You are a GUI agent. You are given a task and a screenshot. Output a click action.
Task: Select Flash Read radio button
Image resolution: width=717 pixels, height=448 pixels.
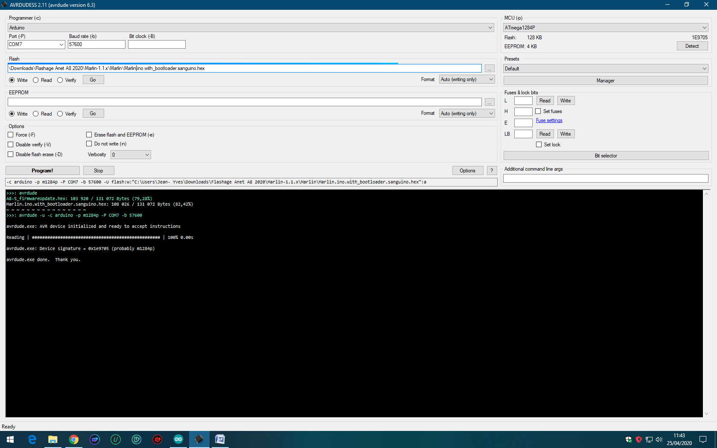coord(36,80)
